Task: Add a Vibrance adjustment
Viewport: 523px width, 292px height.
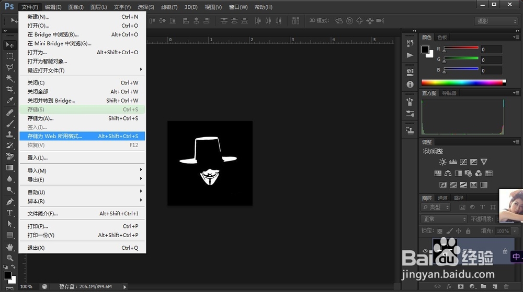Action: click(484, 162)
